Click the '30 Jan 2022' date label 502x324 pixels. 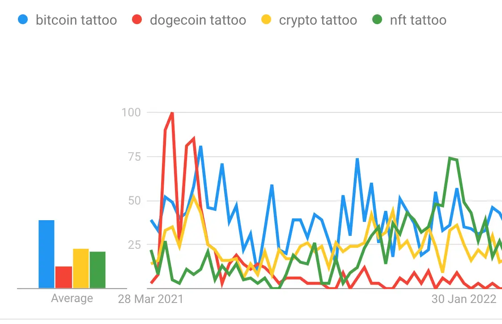point(464,299)
